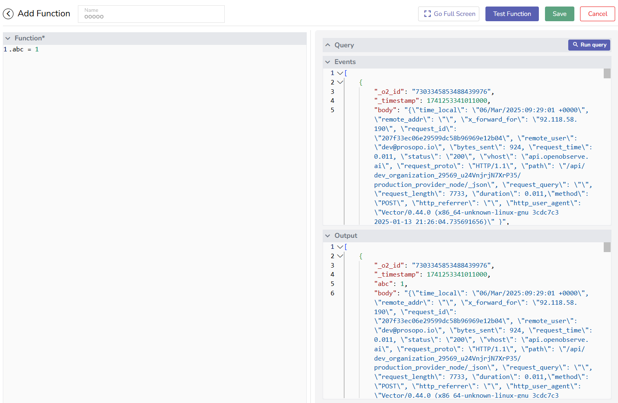The height and width of the screenshot is (403, 618).
Task: Click the back arrow icon next to Add Function
Action: click(8, 13)
